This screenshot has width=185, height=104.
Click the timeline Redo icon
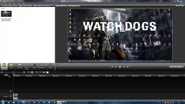pyautogui.click(x=32, y=73)
